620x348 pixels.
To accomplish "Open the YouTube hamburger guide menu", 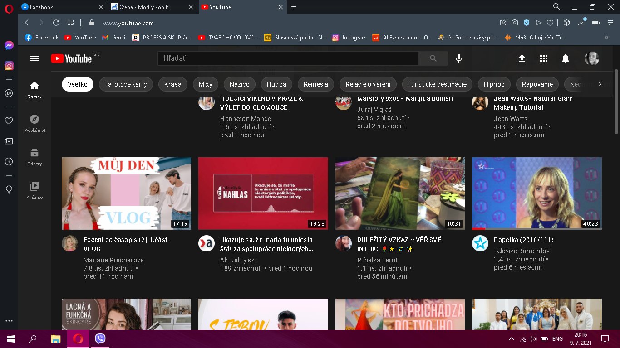I will coord(34,58).
